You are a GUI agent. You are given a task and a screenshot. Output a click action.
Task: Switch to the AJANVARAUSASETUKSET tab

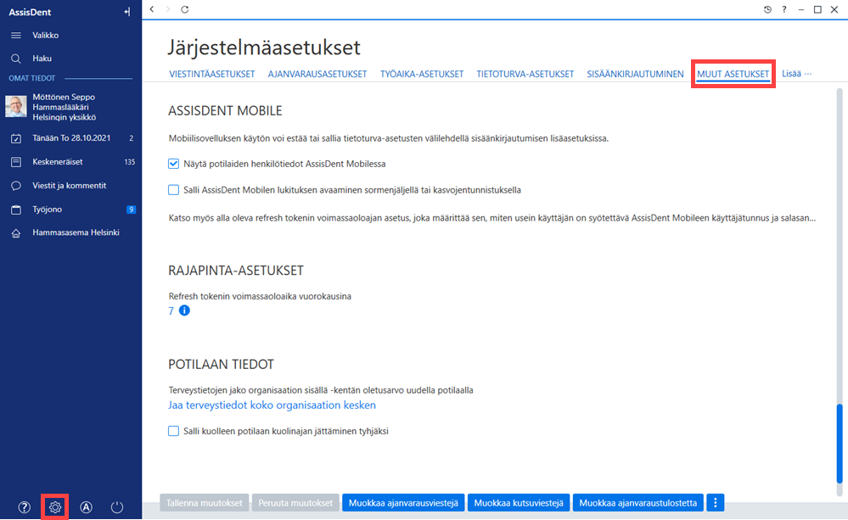[x=317, y=74]
